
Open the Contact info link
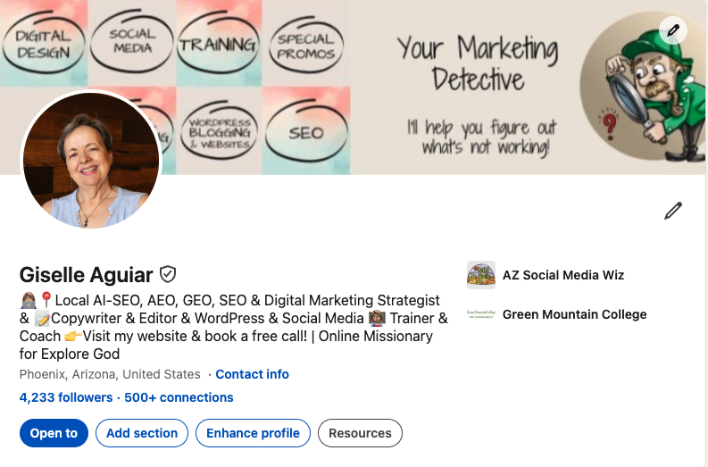252,374
